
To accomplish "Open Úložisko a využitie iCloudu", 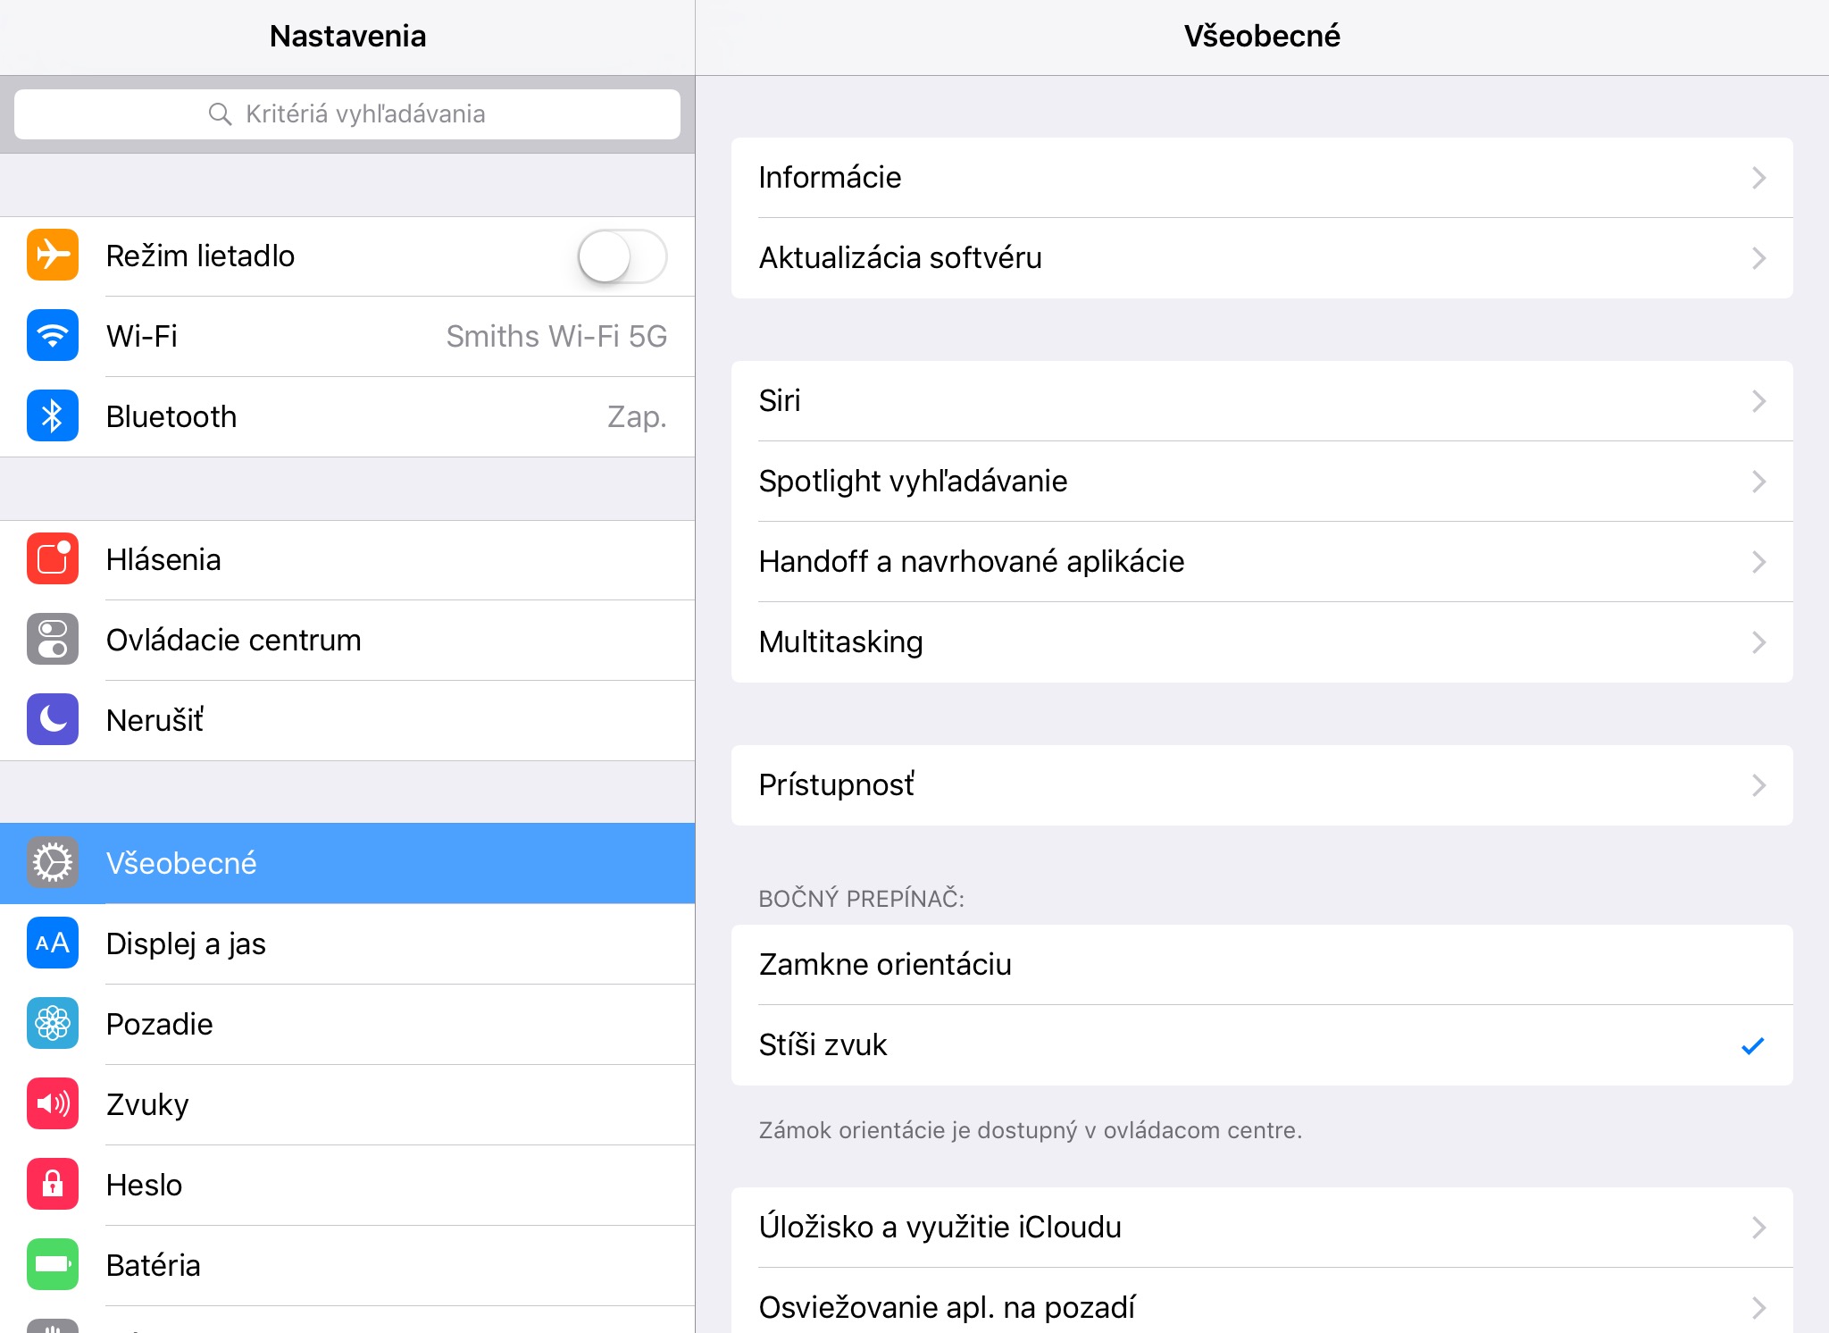I will pyautogui.click(x=1262, y=1228).
